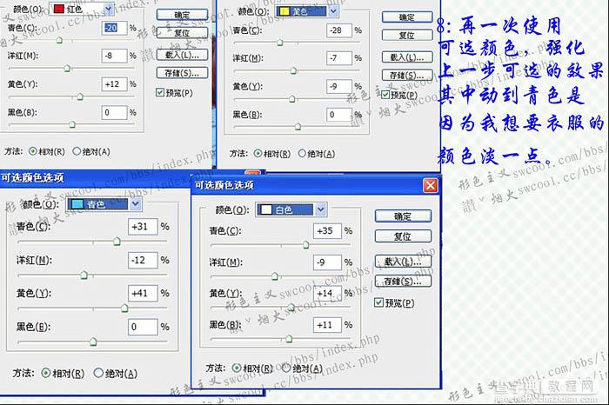609x405 pixels.
Task: Click 载入(L) button in the 红色 dialog
Action: (x=182, y=55)
